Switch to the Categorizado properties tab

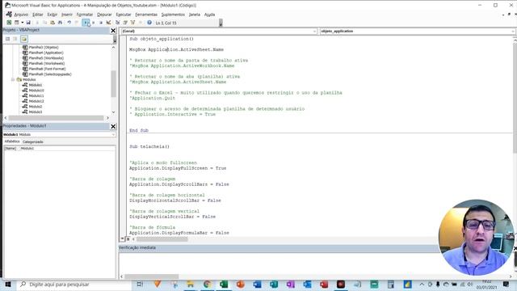point(33,141)
